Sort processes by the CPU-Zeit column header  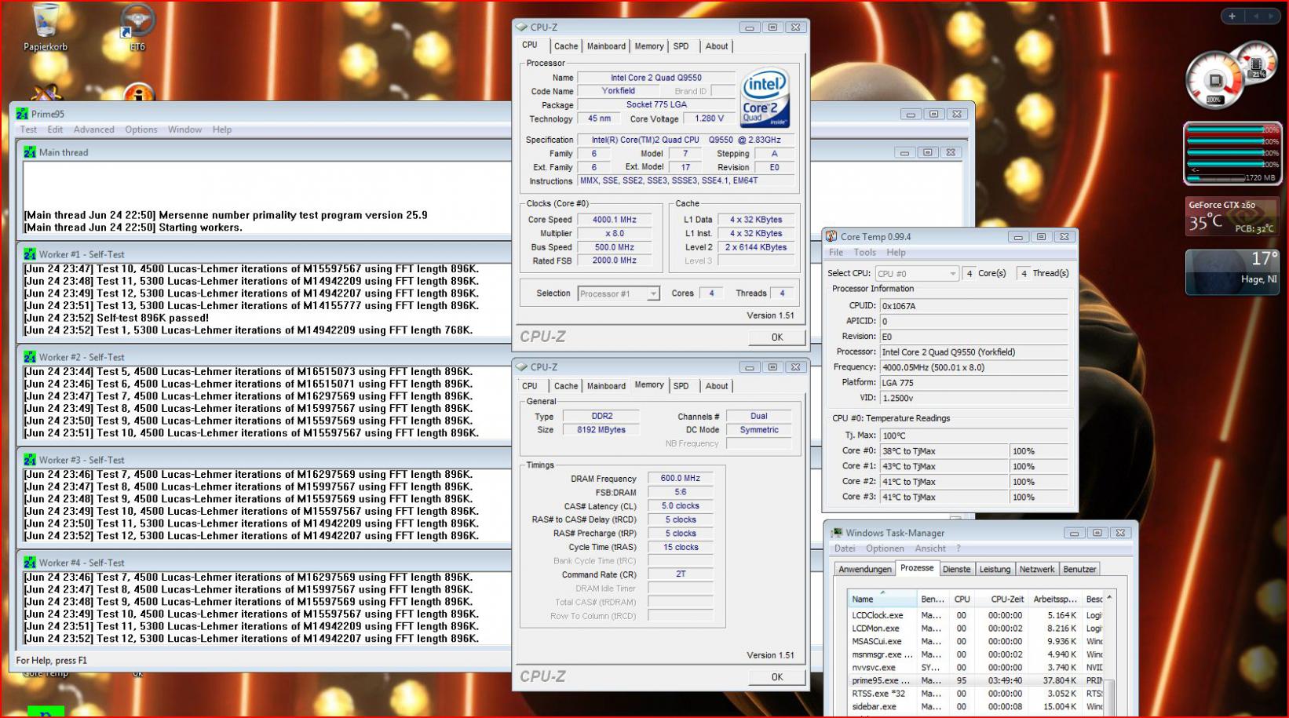[1001, 599]
